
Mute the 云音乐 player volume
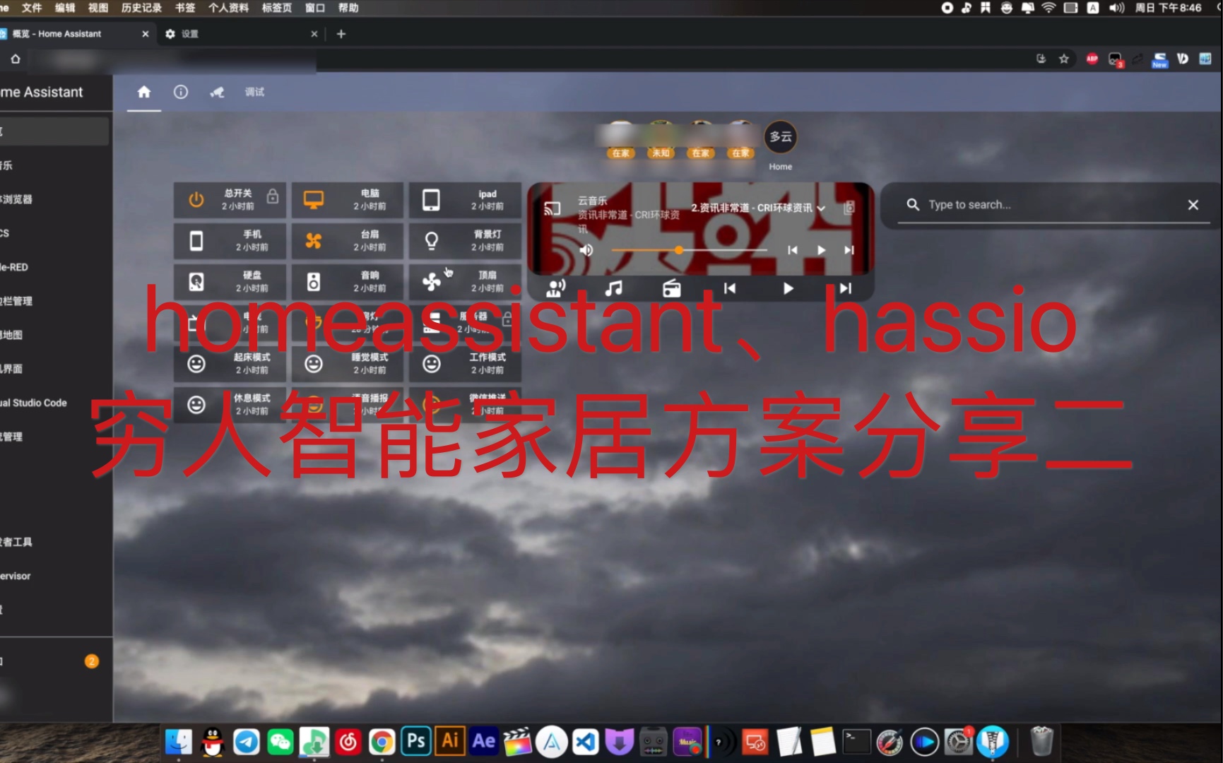click(x=586, y=250)
